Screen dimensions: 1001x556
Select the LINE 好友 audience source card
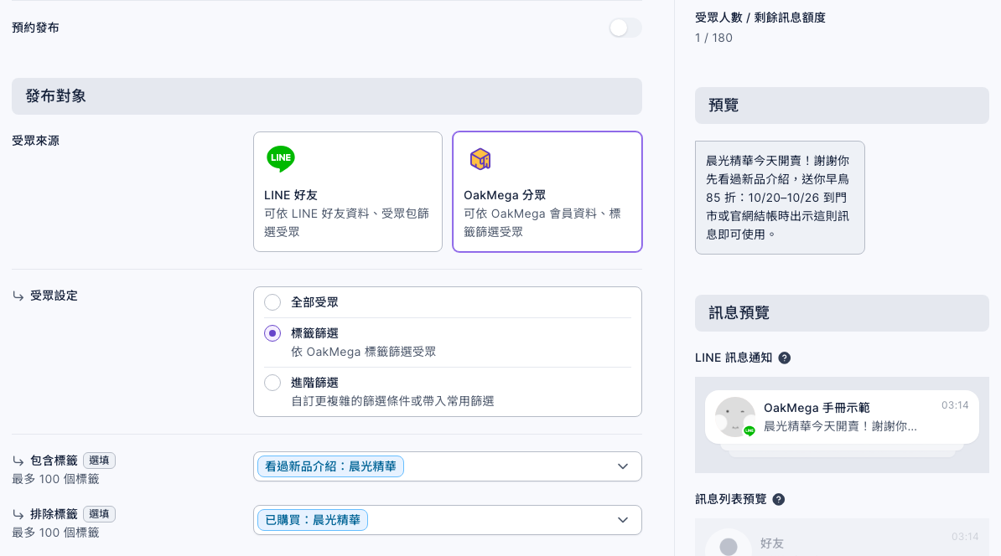[348, 192]
